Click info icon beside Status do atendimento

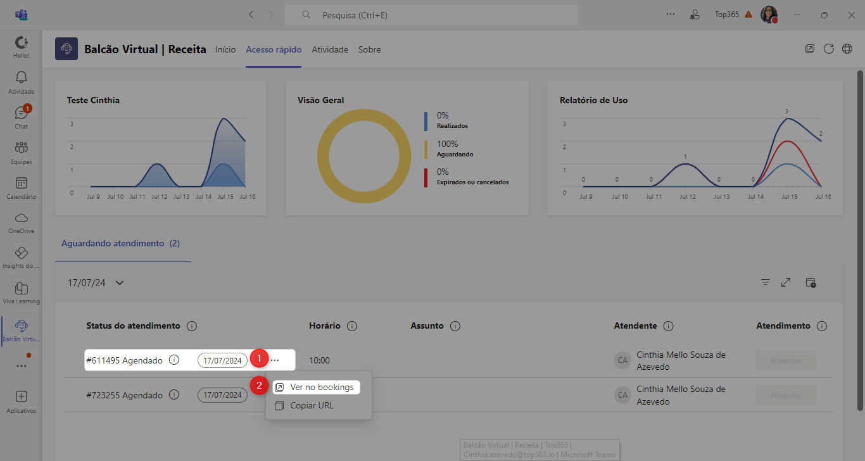pyautogui.click(x=192, y=326)
